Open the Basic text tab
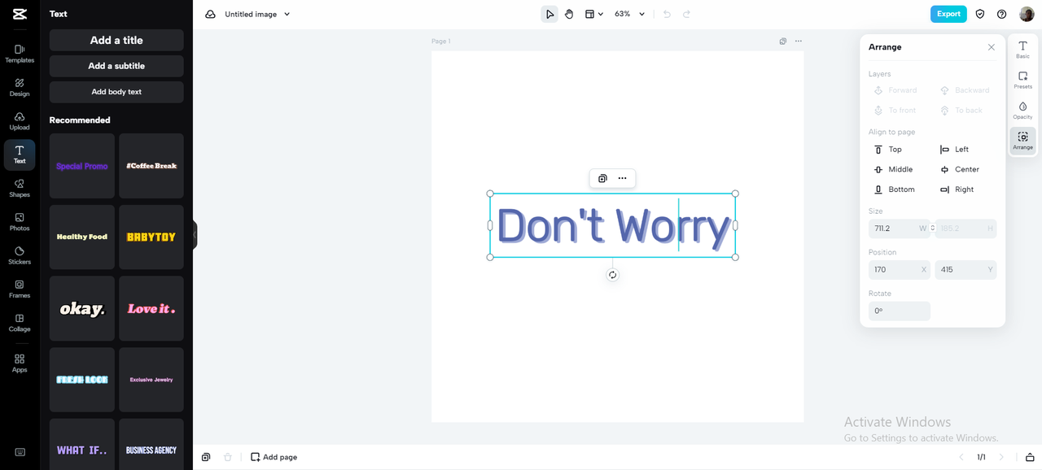The image size is (1042, 470). (1023, 49)
